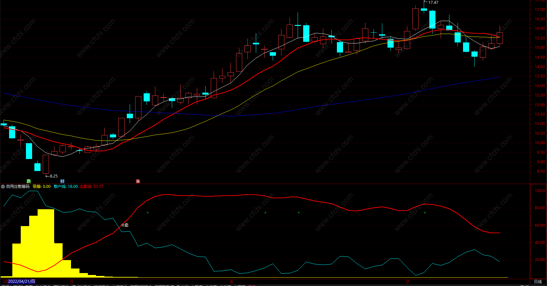Click the 庄家线: 51.77 value
The image size is (547, 286).
click(92, 187)
